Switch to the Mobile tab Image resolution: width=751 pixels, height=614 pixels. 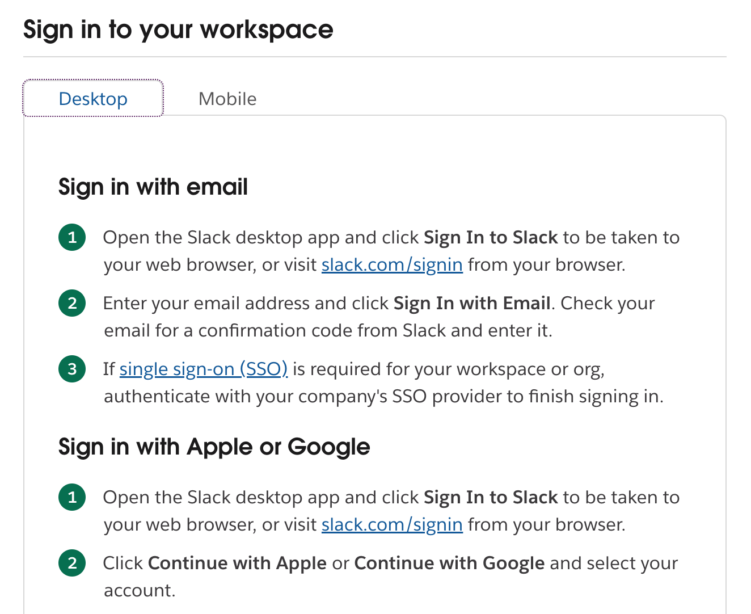(x=227, y=99)
